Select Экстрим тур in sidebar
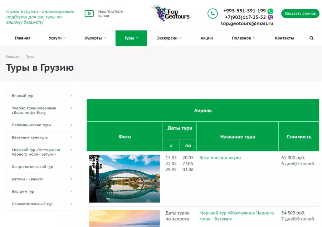The width and height of the screenshot is (322, 227). tap(42, 192)
